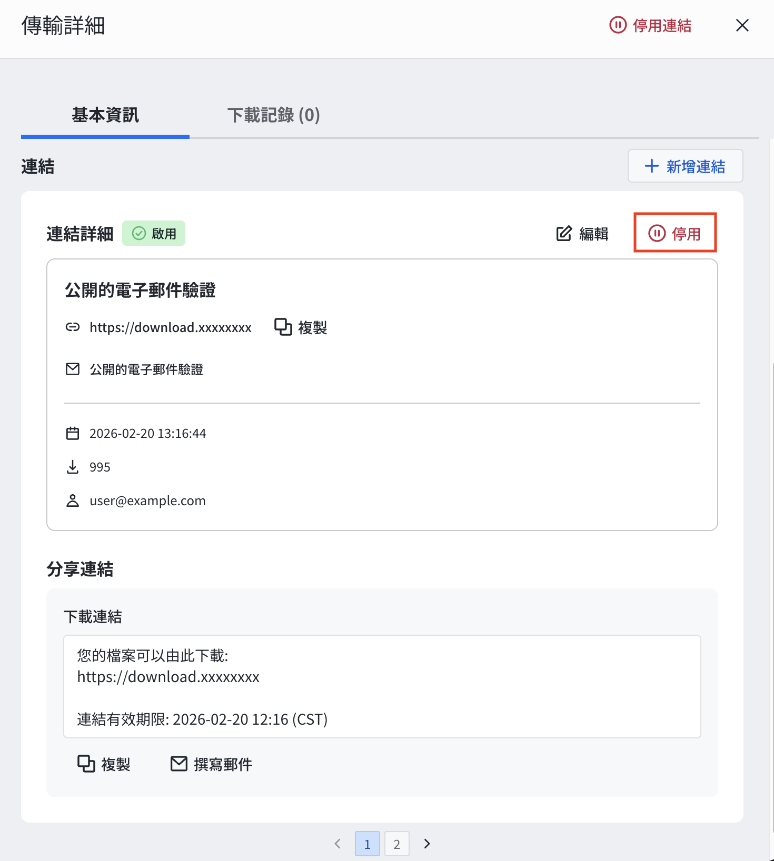This screenshot has width=774, height=861.
Task: Click the 停用連結 button in the header
Action: click(650, 25)
